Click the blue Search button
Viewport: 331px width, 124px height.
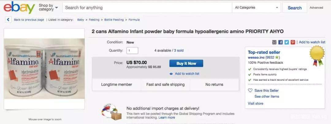tap(295, 8)
